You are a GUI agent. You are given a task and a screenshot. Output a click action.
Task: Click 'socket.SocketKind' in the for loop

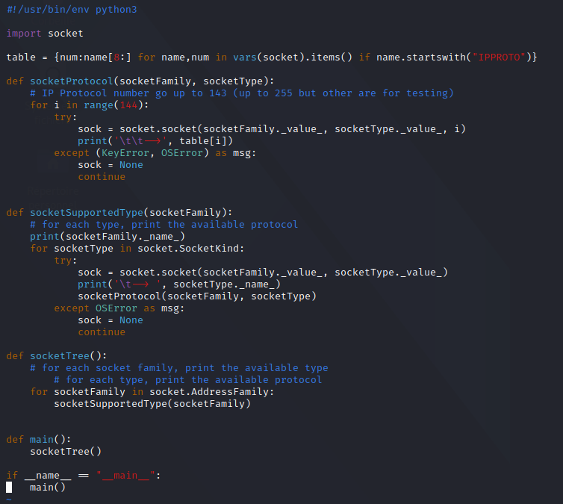pos(188,249)
